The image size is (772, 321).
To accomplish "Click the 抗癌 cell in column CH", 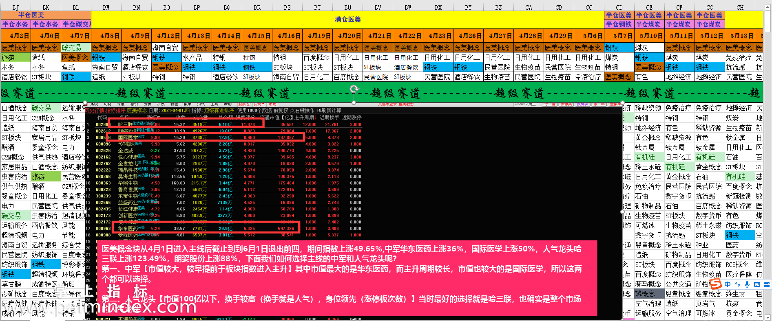I will click(x=740, y=304).
